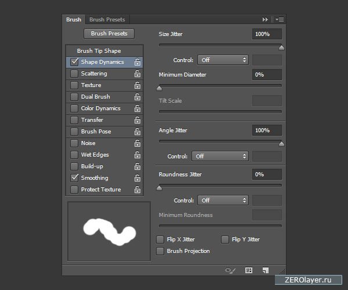This screenshot has height=290, width=348.
Task: Open the Brush panel flyout menu
Action: [x=280, y=20]
